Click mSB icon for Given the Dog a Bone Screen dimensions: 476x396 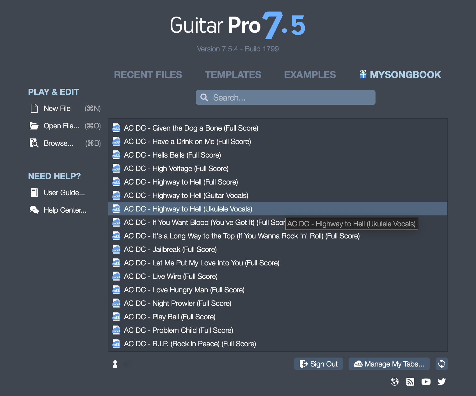[116, 128]
